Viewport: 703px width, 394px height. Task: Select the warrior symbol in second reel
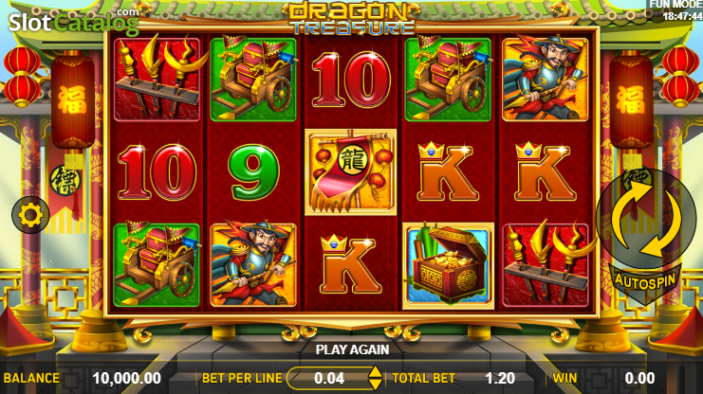[x=253, y=265]
